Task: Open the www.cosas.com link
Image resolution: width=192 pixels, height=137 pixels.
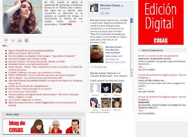Action: 114,56
